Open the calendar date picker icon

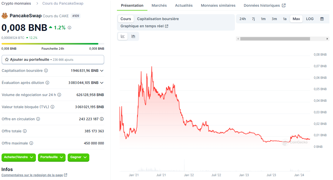click(322, 19)
